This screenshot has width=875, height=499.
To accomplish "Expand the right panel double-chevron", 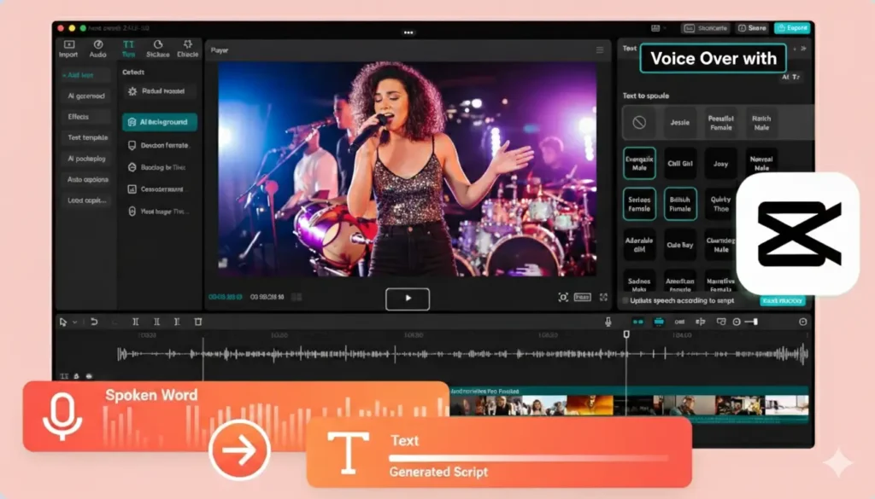I will point(802,49).
